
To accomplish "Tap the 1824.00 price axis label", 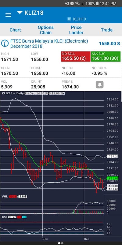I will tap(113, 99).
